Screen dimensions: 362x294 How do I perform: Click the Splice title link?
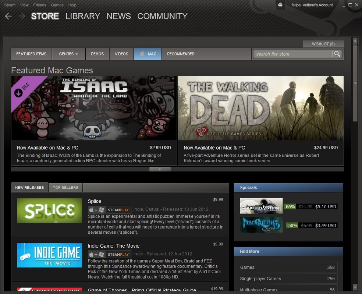(x=95, y=201)
